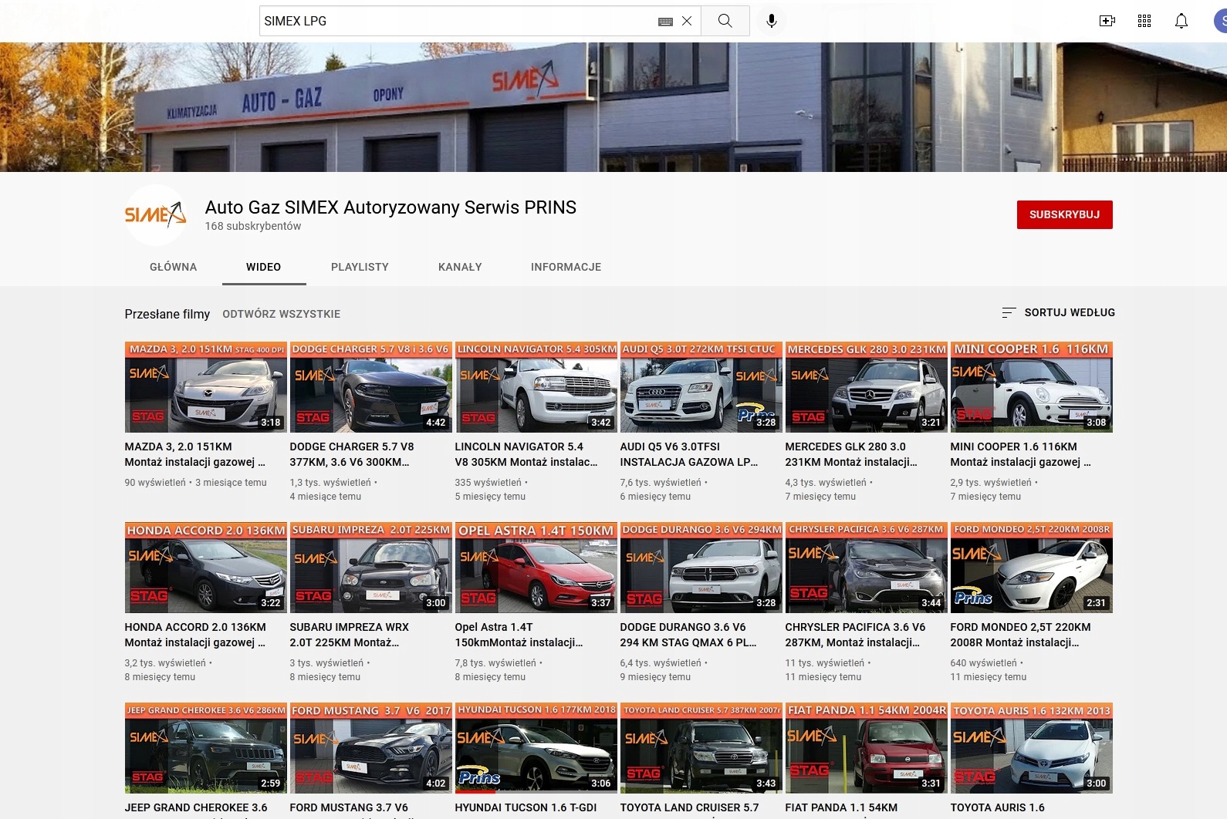1227x819 pixels.
Task: Open the KANAŁY tab
Action: tap(461, 267)
